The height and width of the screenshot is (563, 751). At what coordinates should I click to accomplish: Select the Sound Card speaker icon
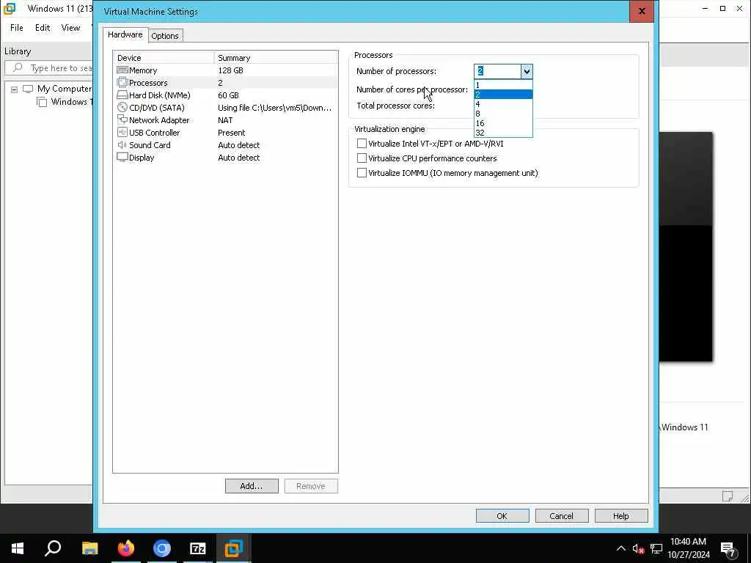tap(122, 144)
